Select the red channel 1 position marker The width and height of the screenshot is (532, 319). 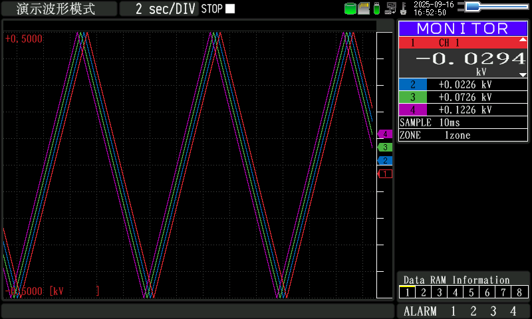click(384, 173)
